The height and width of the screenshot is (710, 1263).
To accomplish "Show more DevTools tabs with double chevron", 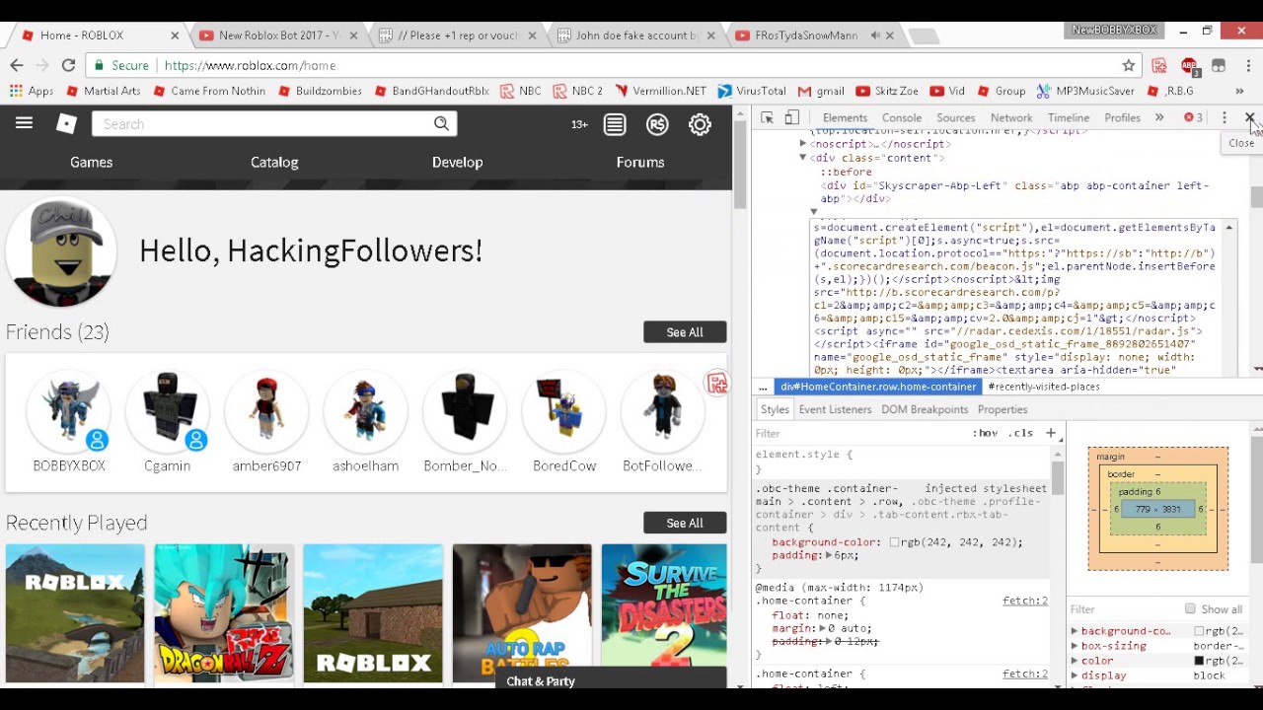I will click(1159, 117).
